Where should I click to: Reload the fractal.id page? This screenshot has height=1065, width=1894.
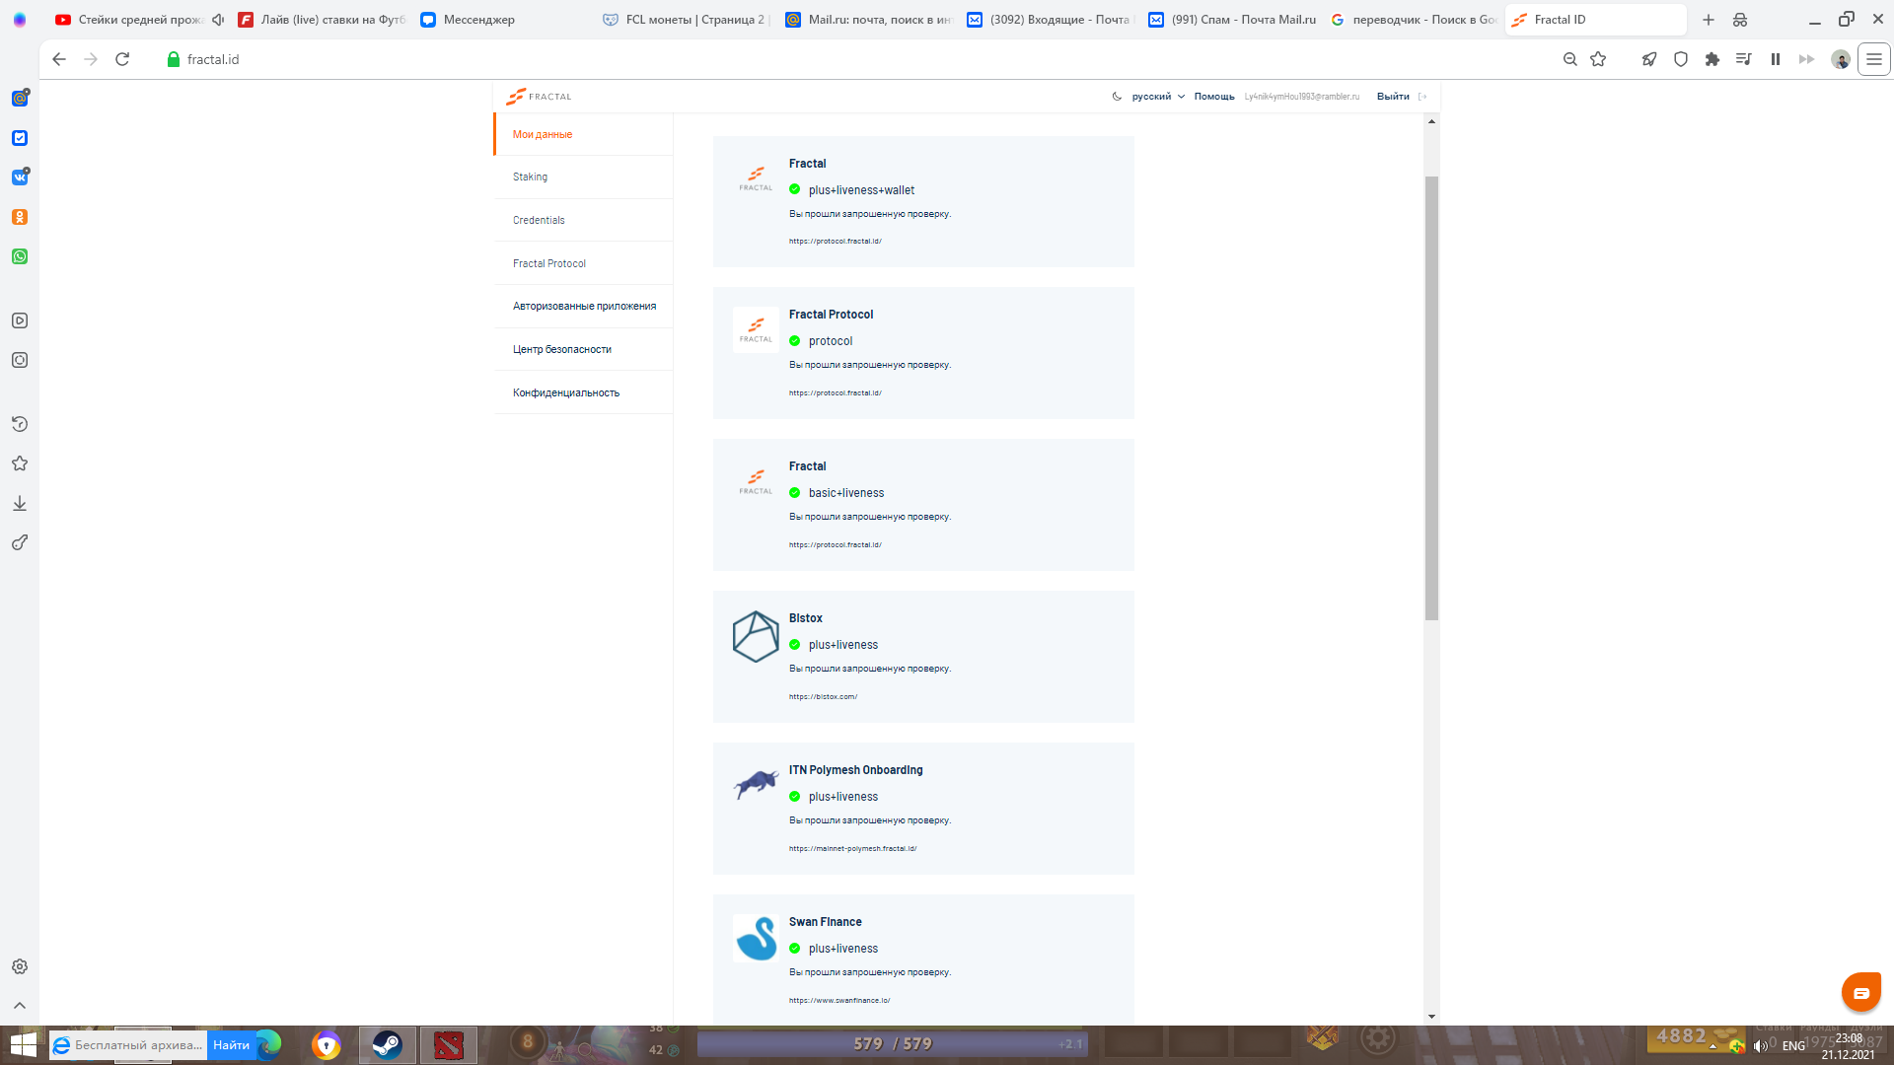tap(122, 59)
